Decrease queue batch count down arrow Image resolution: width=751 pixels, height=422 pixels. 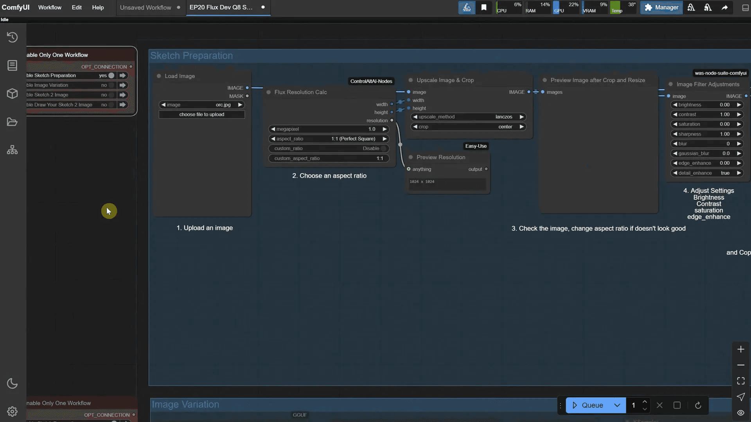click(x=645, y=409)
